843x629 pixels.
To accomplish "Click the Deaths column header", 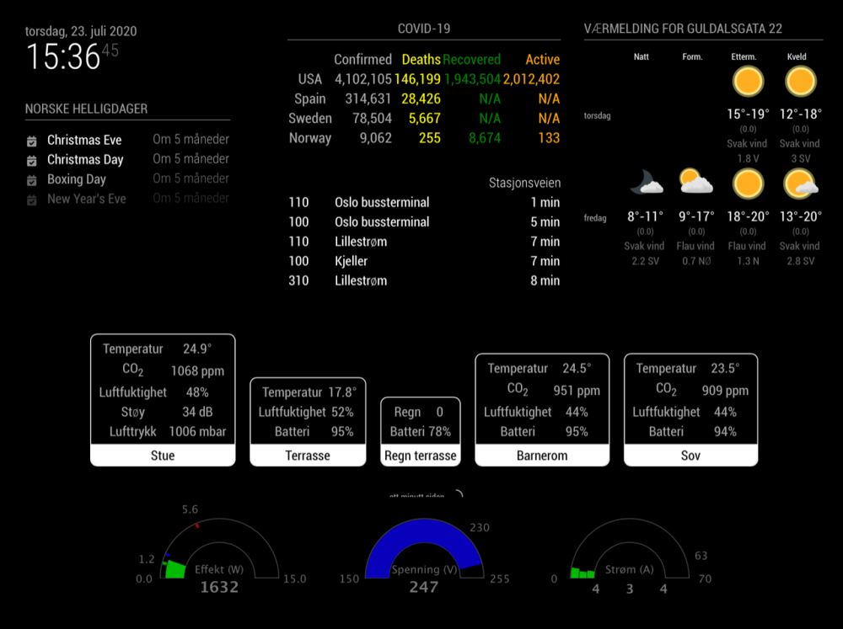I will click(421, 60).
